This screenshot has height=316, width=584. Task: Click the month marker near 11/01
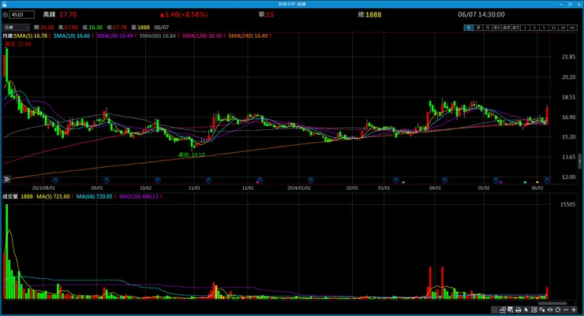coord(208,180)
